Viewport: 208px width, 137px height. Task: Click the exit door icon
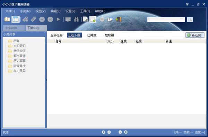coord(119,19)
